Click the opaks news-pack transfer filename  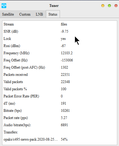(x=31, y=139)
